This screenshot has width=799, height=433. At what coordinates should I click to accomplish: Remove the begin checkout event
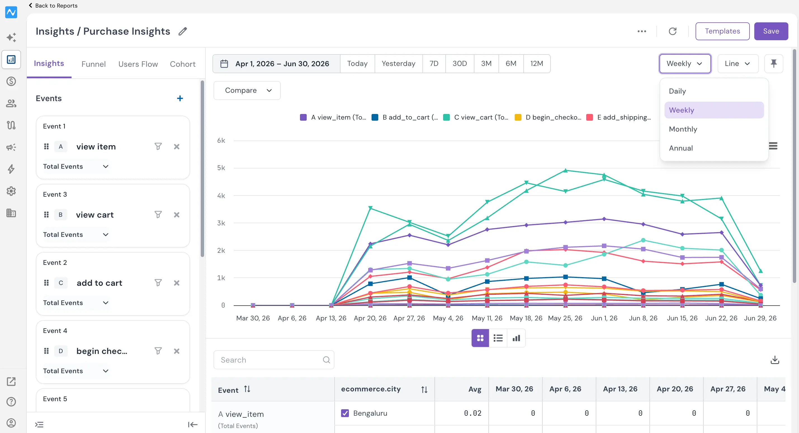pos(177,351)
